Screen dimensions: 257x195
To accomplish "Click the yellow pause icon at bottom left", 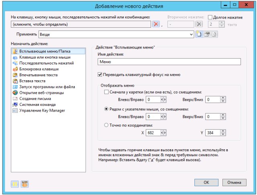I will click(15, 184).
